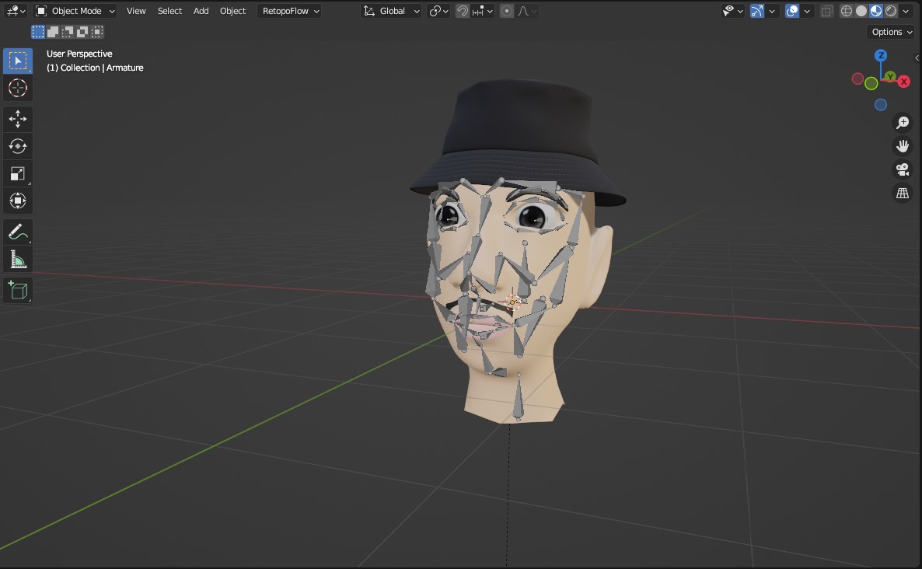922x569 pixels.
Task: Switch to Rendered viewport shading
Action: tap(890, 11)
